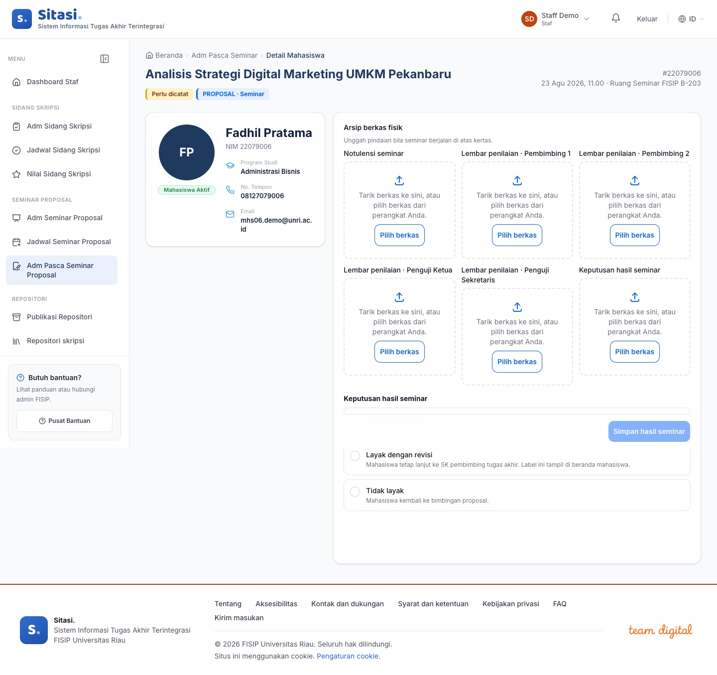Click the Sitasi logo in the footer
This screenshot has width=717, height=675.
tap(34, 630)
